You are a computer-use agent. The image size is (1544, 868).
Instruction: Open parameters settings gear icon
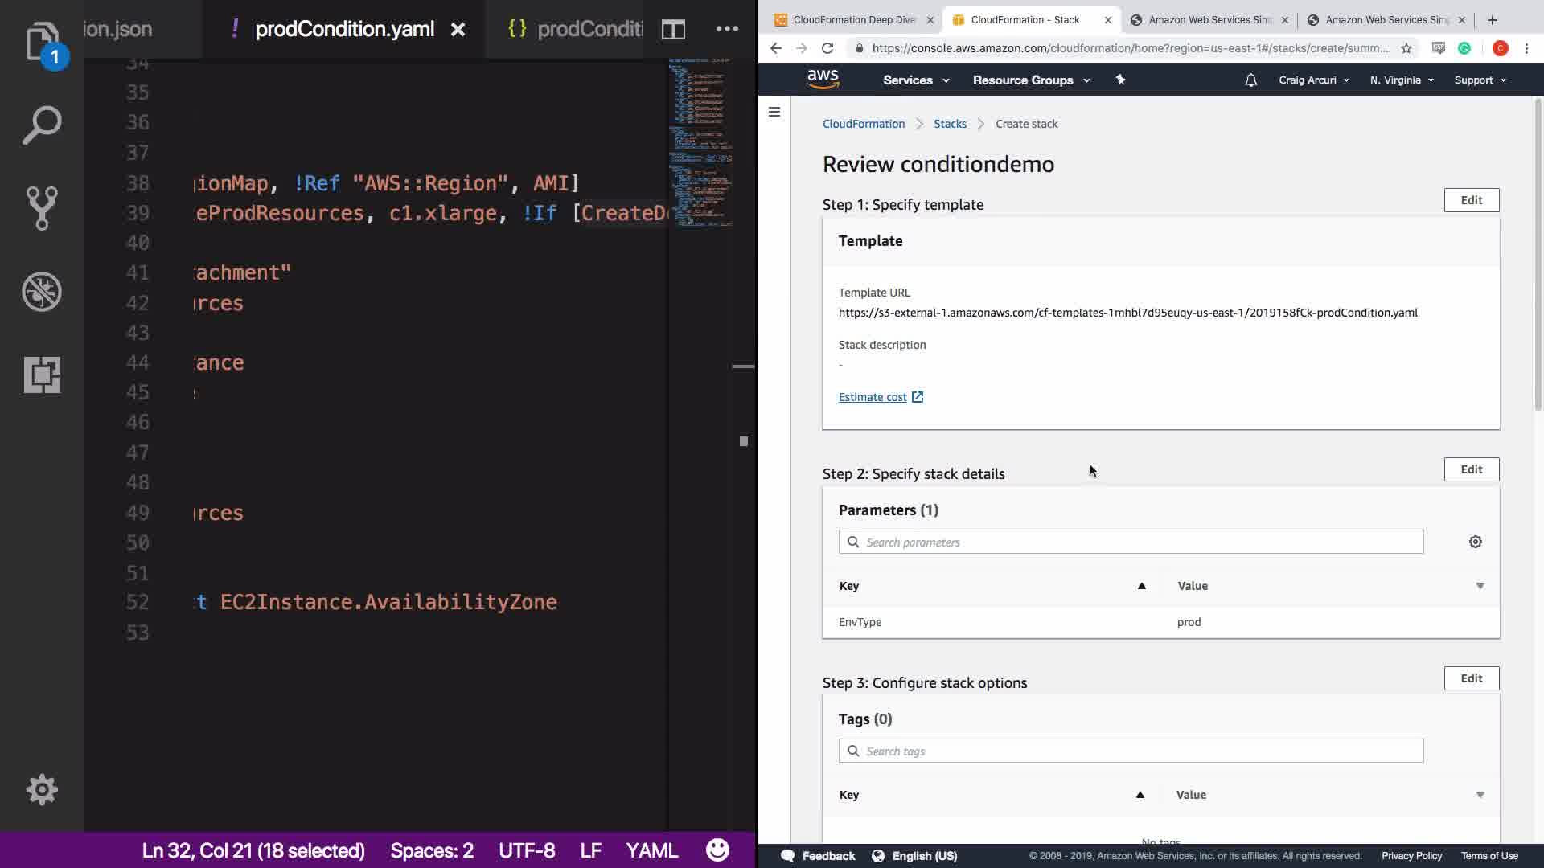[x=1475, y=542]
